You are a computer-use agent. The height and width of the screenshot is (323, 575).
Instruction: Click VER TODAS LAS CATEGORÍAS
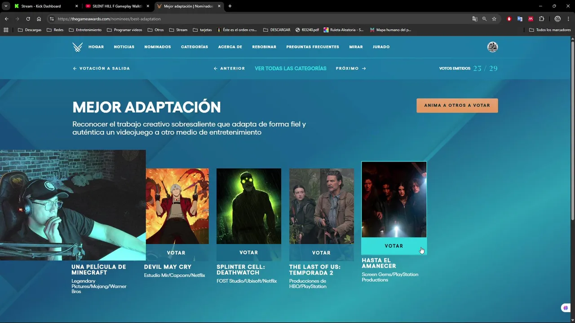291,69
